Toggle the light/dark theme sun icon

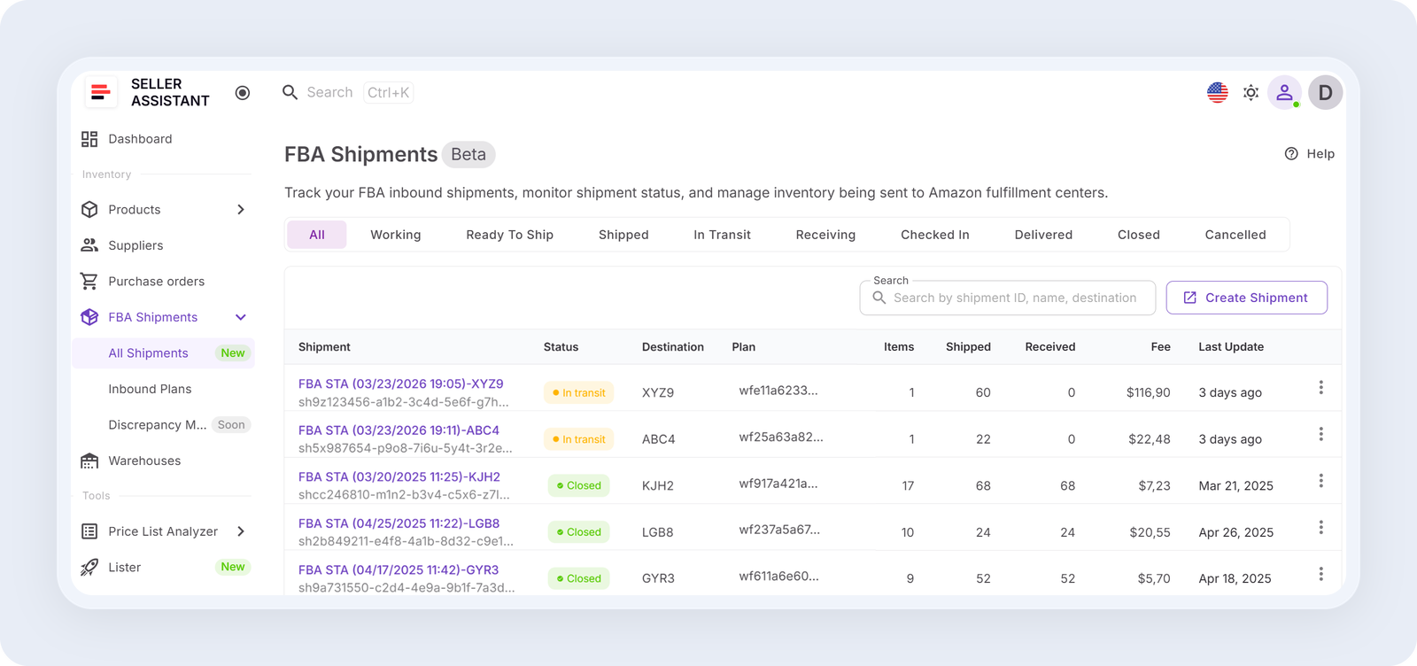click(x=1251, y=92)
